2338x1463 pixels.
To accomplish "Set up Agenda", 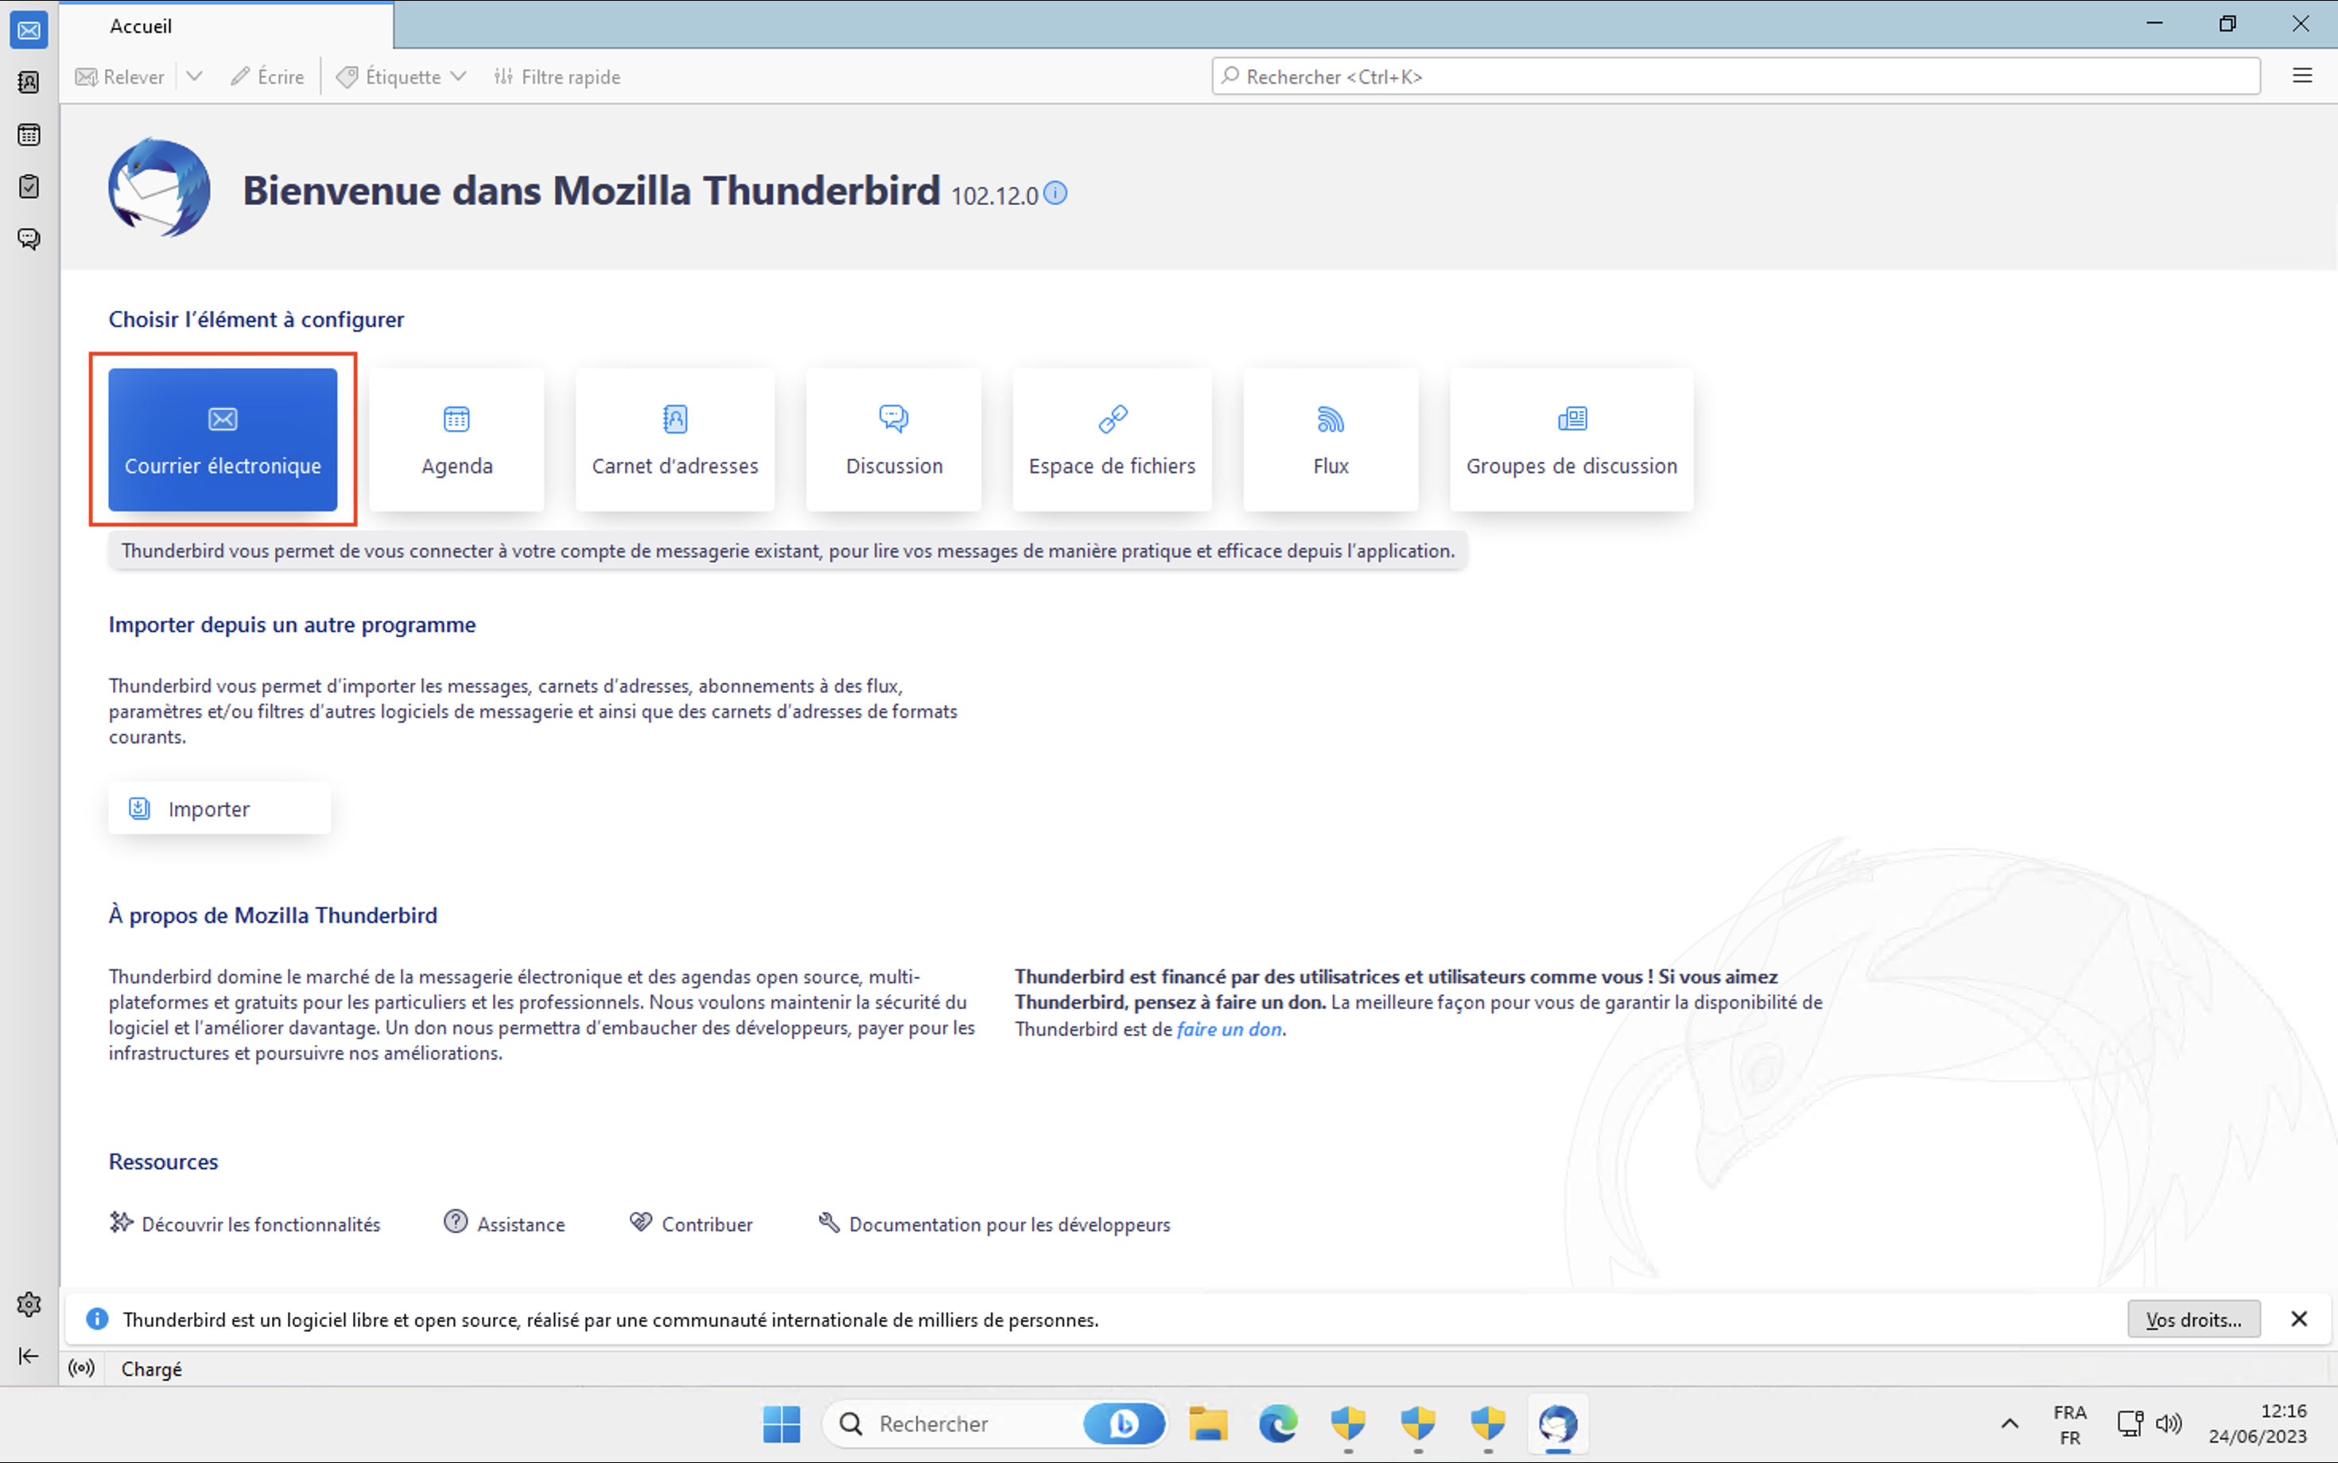I will click(456, 439).
